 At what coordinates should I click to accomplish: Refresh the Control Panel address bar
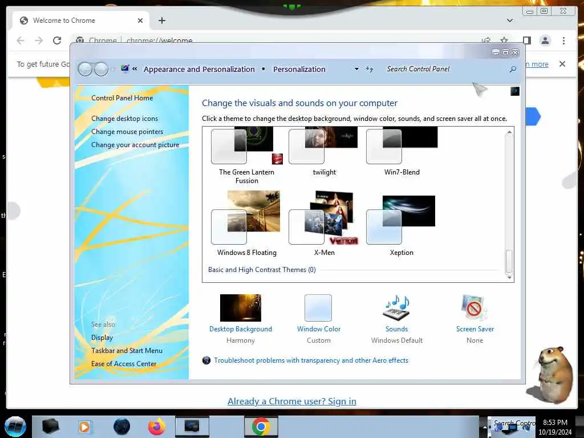pyautogui.click(x=369, y=69)
